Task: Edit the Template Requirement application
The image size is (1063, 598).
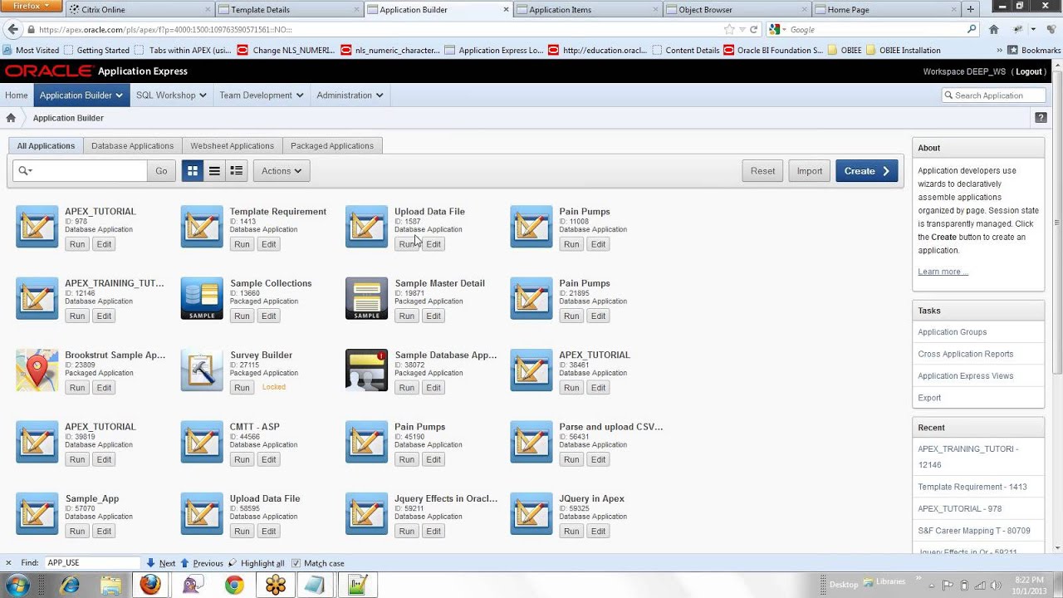Action: click(268, 244)
